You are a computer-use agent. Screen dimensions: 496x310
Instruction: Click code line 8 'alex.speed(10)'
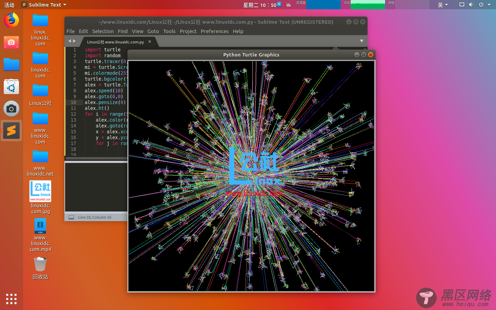point(104,91)
